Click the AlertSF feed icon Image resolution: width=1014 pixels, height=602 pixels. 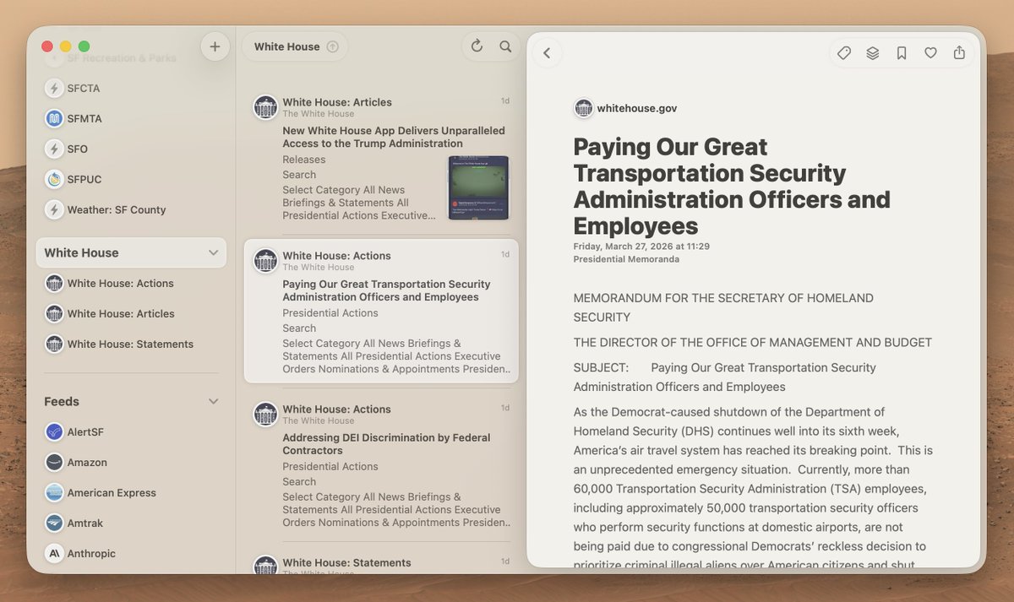(x=54, y=431)
